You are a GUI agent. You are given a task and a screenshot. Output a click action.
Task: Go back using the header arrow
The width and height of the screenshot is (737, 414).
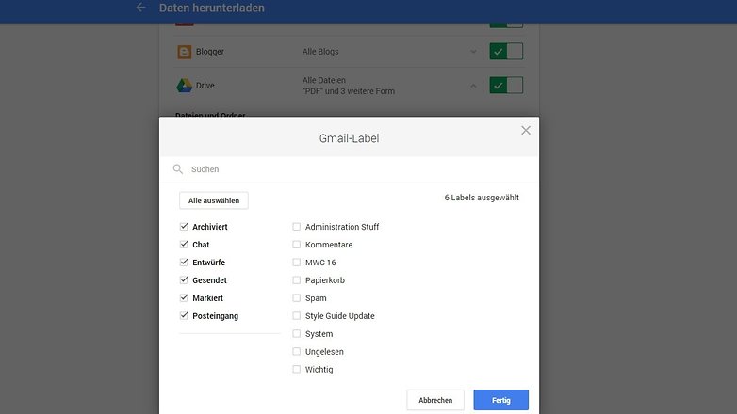tap(140, 8)
